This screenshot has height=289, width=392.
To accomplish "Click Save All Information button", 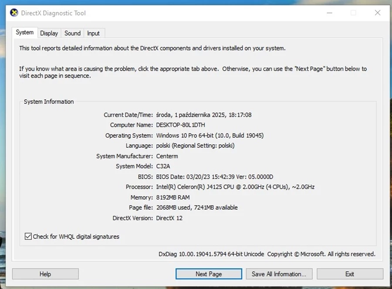I will pos(279,274).
